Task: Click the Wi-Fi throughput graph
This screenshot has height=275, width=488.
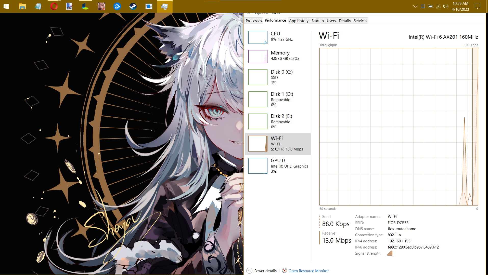Action: point(399,127)
